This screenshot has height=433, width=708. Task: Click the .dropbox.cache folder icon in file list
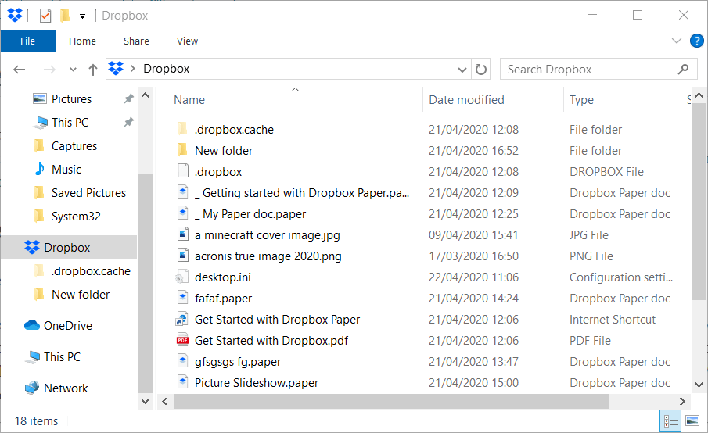[x=182, y=129]
